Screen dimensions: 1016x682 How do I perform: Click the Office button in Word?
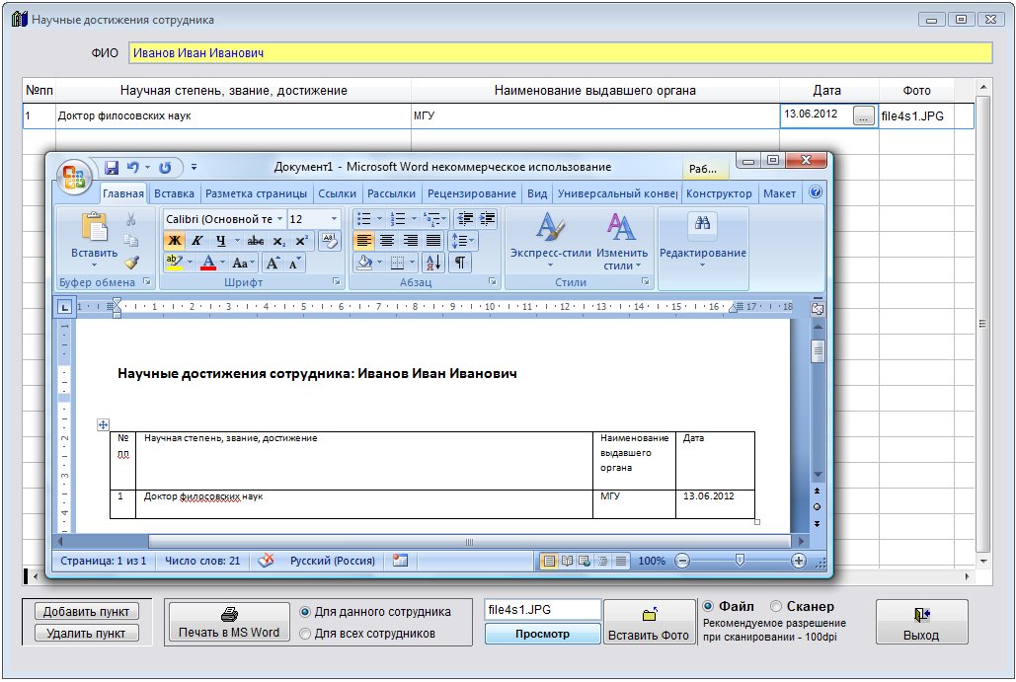[73, 176]
